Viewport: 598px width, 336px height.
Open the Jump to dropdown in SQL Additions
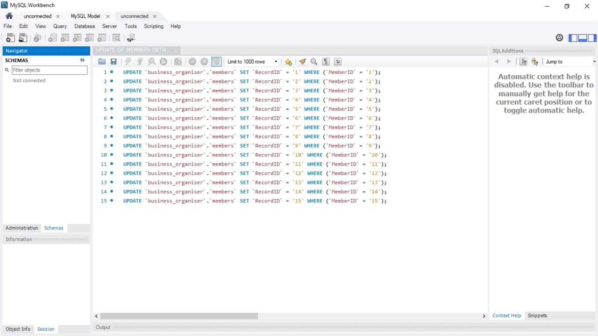click(593, 61)
